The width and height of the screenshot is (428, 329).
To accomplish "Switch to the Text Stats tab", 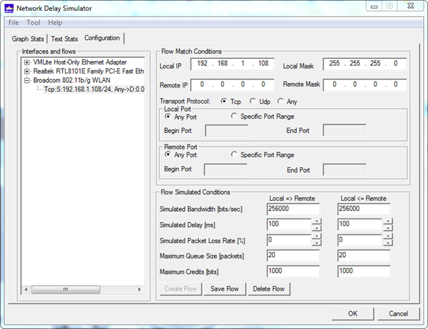I will point(64,38).
